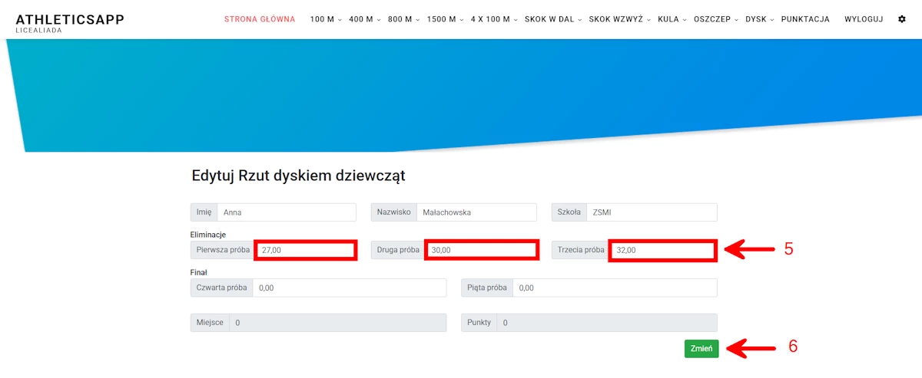Expand the 4 X 100 M menu

coord(493,19)
